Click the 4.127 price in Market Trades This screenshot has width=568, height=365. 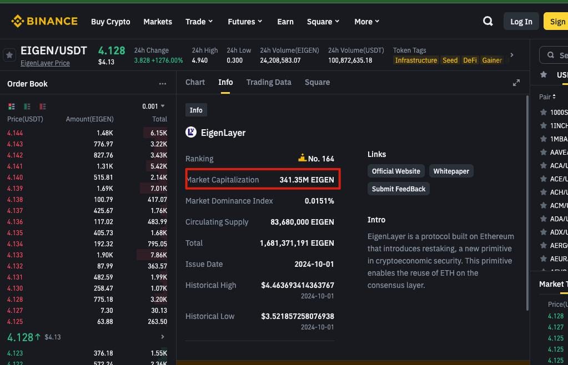[556, 327]
